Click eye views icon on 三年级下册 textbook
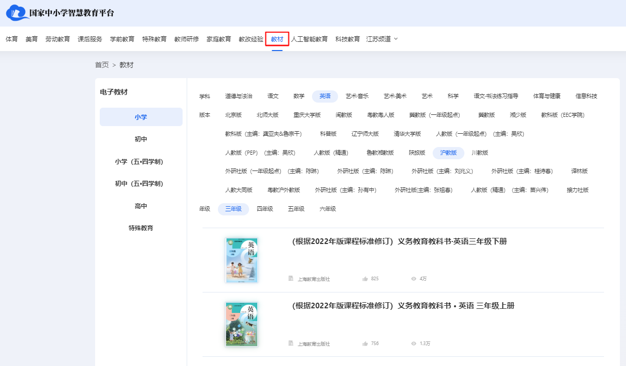 pos(414,279)
